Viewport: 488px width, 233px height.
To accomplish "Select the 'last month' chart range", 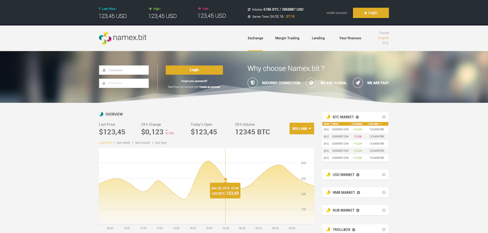I will (142, 143).
